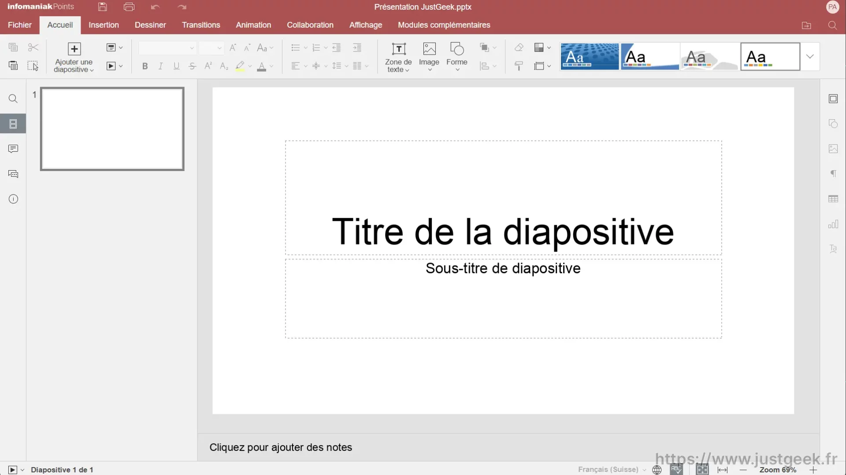Open the comments panel in left sidebar
This screenshot has width=846, height=475.
(x=13, y=149)
